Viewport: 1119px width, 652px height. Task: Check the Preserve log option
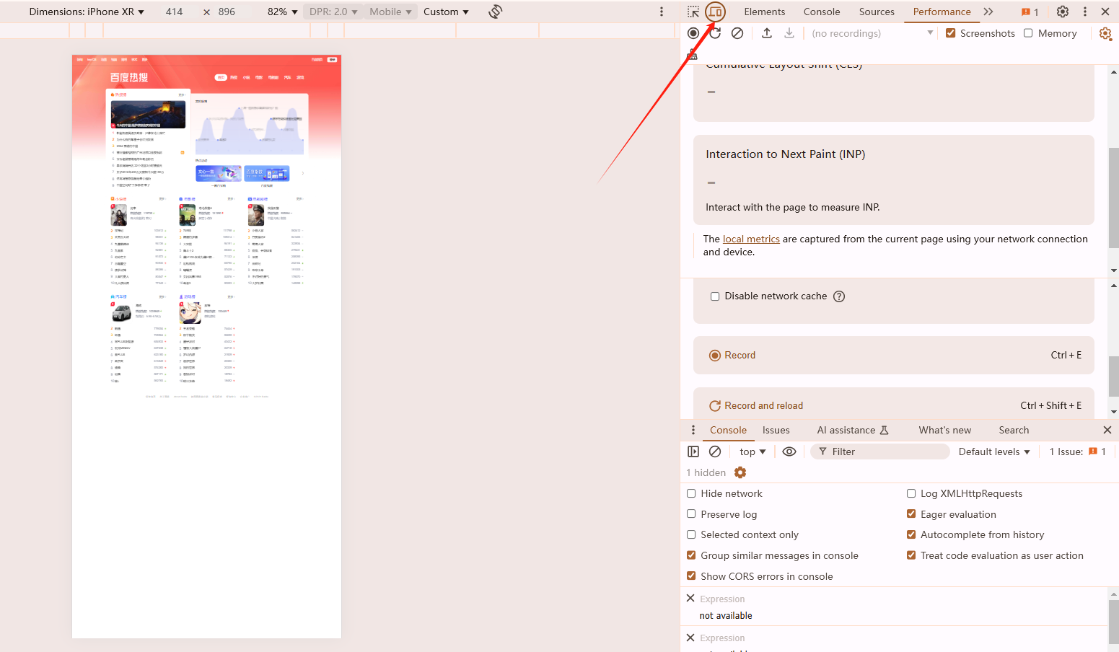tap(691, 514)
